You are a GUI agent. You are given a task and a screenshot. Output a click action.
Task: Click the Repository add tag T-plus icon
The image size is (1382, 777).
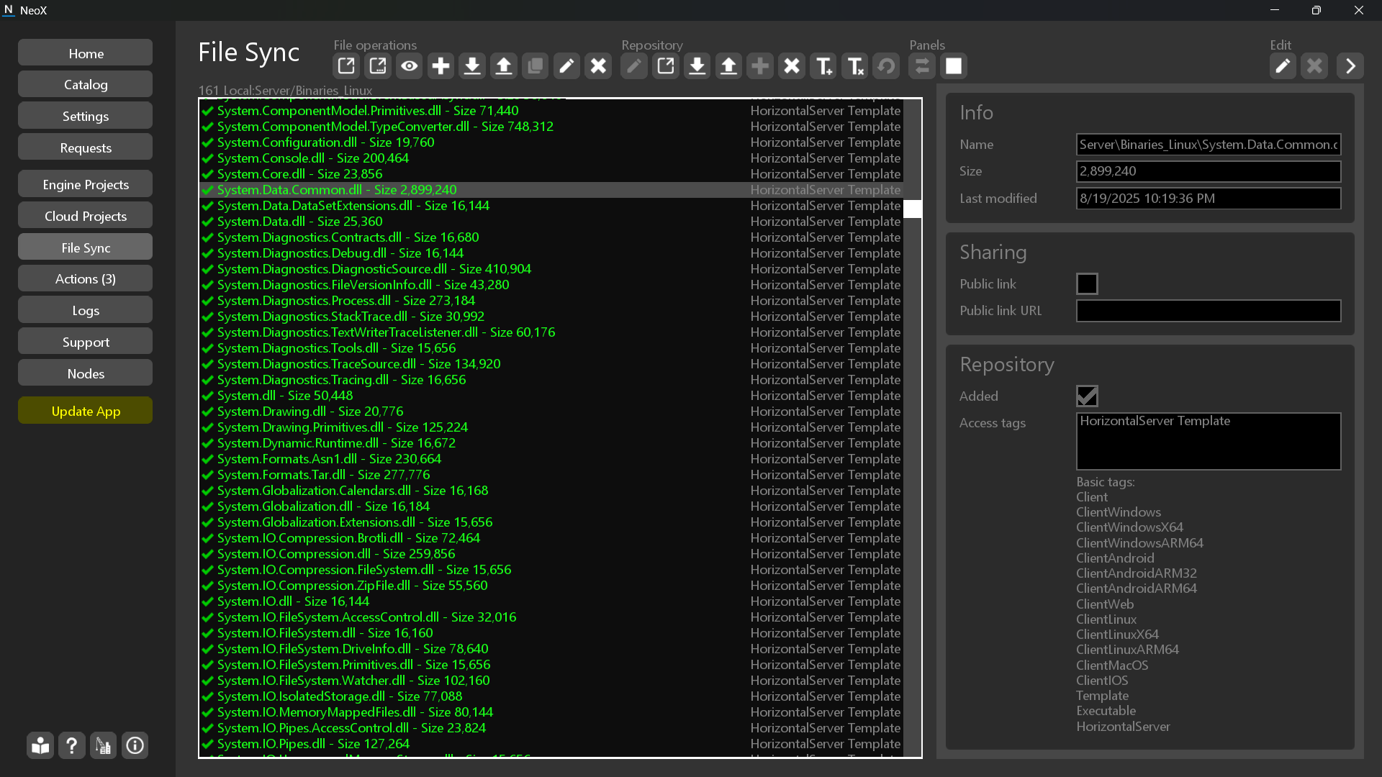point(823,66)
